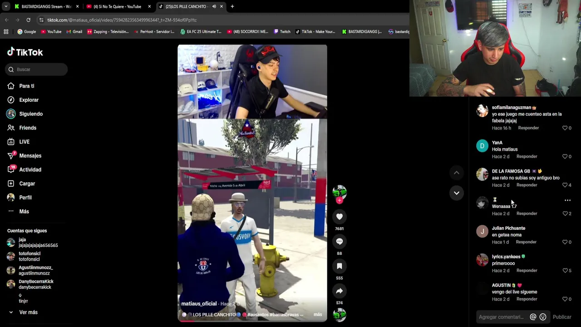Open YanA's profile avatar
The height and width of the screenshot is (327, 581).
pyautogui.click(x=482, y=146)
